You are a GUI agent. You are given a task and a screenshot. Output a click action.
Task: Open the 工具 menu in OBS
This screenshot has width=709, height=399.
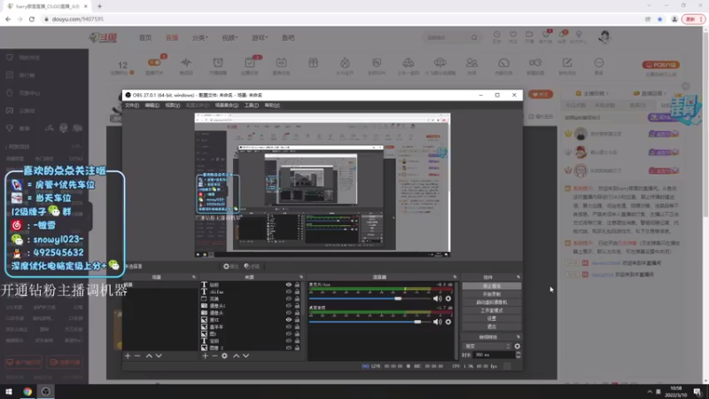pos(252,105)
